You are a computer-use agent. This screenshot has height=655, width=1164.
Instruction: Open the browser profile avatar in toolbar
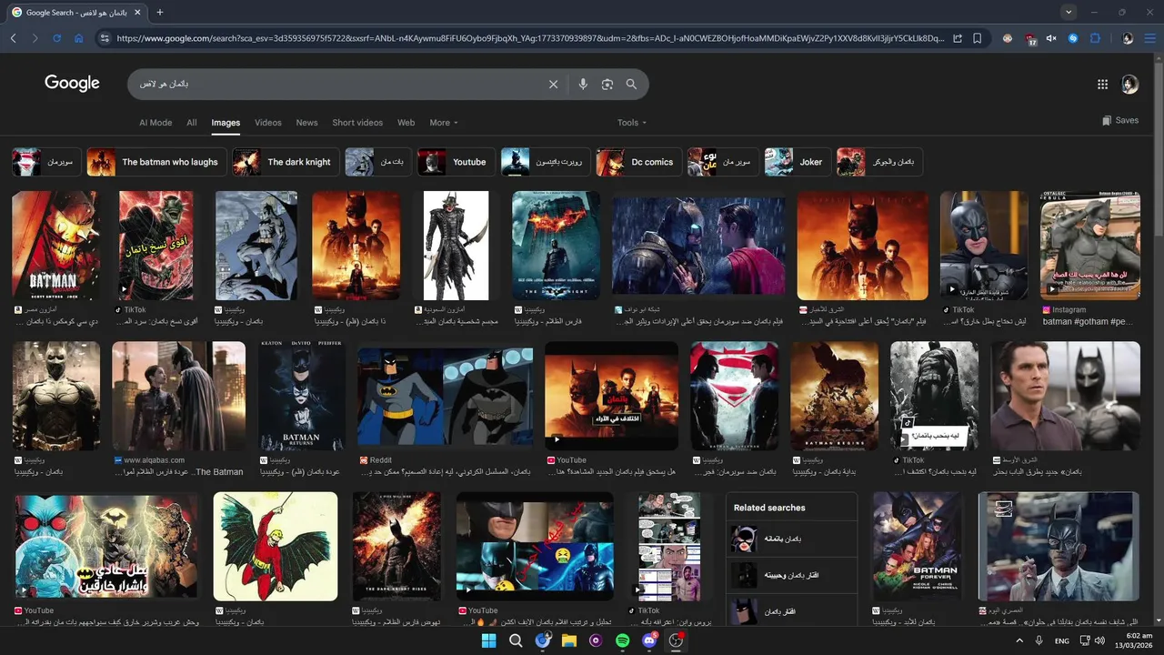1128,38
